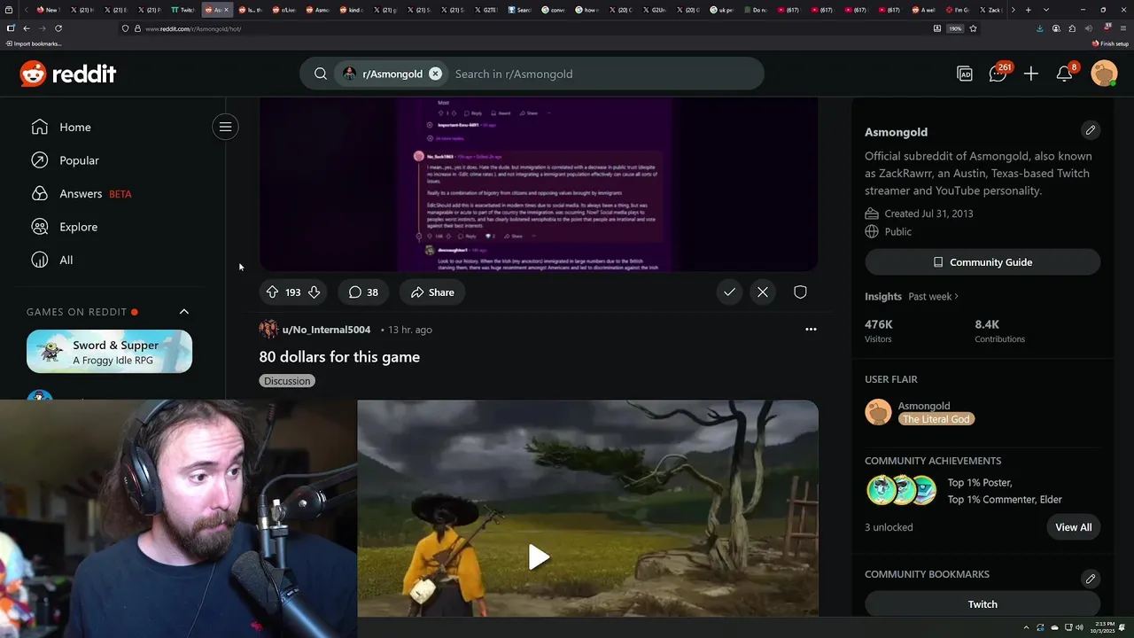Play the samurai game video
This screenshot has width=1134, height=638.
539,557
